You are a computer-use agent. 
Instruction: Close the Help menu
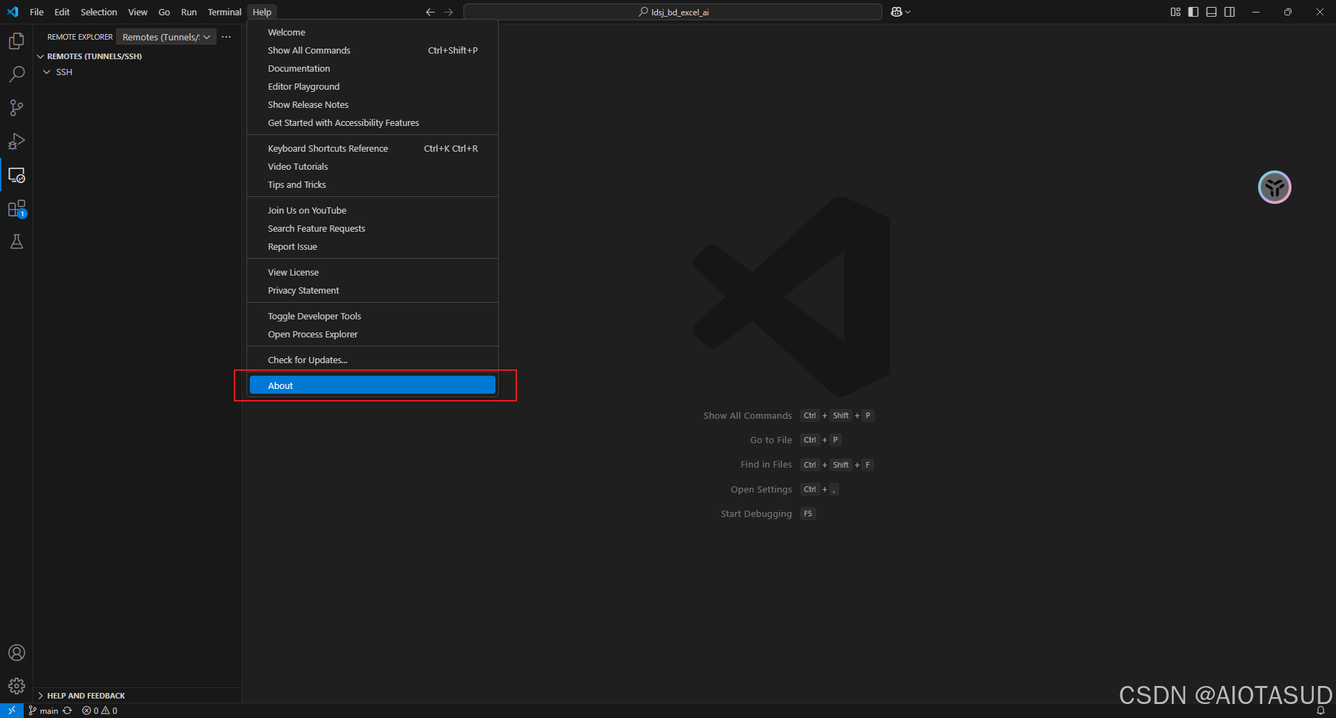click(x=262, y=12)
